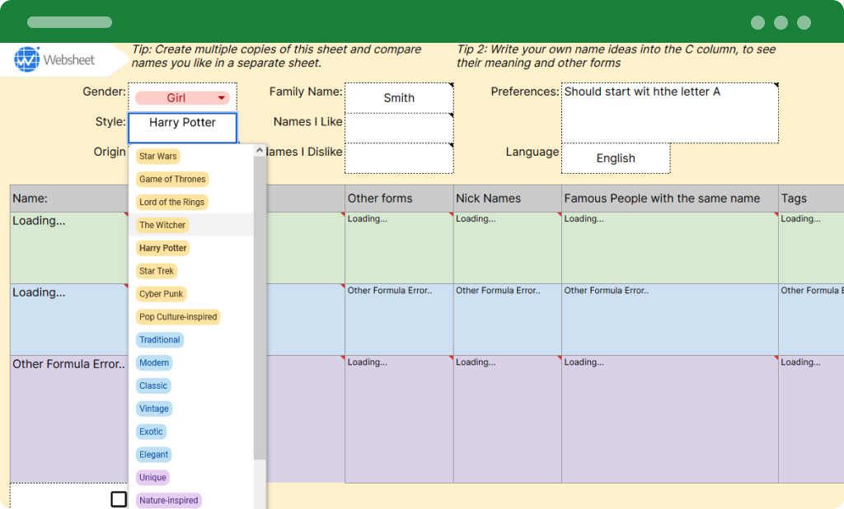Image resolution: width=844 pixels, height=509 pixels.
Task: Click the Language field showing English
Action: [x=615, y=158]
